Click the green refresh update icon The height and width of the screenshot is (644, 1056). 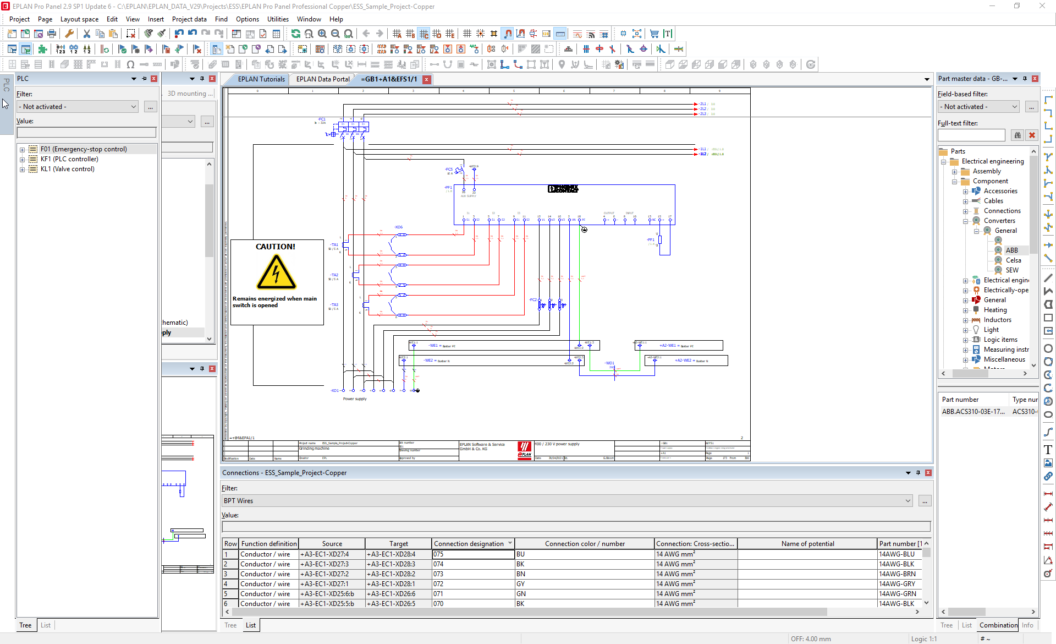tap(296, 34)
